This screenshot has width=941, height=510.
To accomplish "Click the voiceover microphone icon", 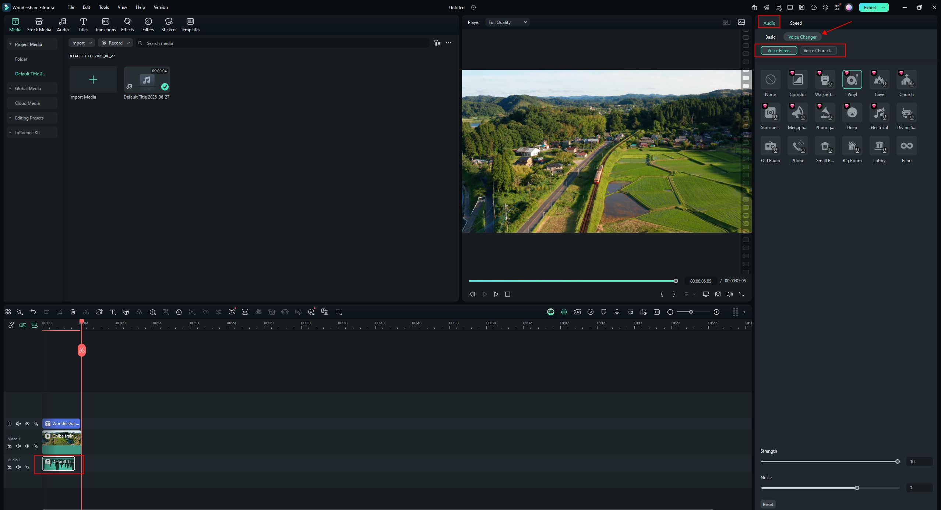I will pyautogui.click(x=617, y=312).
